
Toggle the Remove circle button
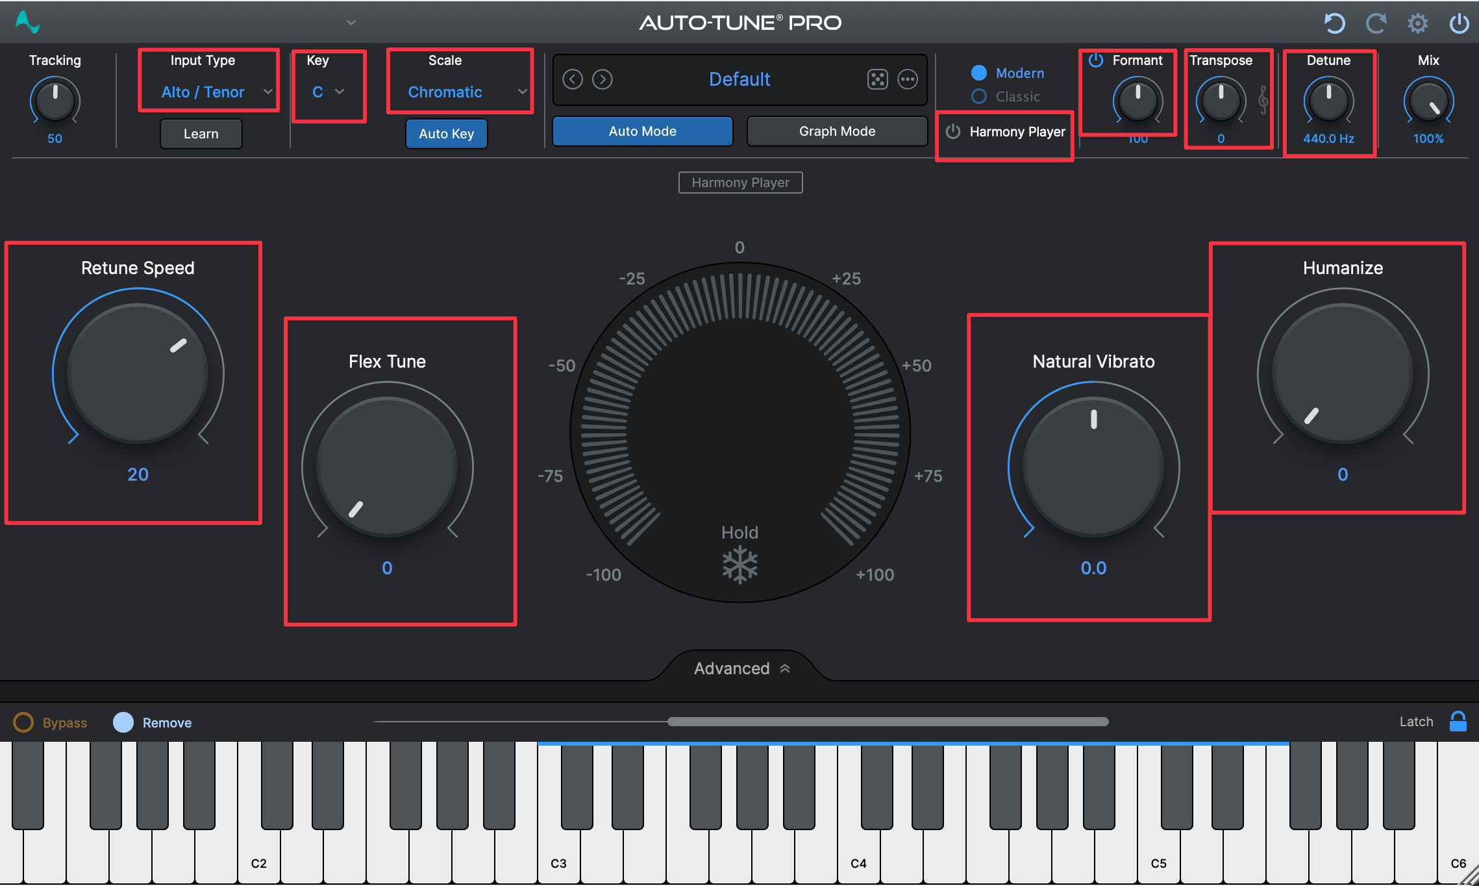point(123,722)
